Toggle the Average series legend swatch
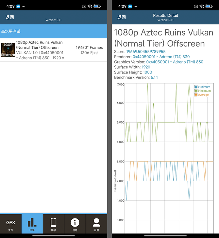Viewport: 219px width, 238px height. click(196, 95)
